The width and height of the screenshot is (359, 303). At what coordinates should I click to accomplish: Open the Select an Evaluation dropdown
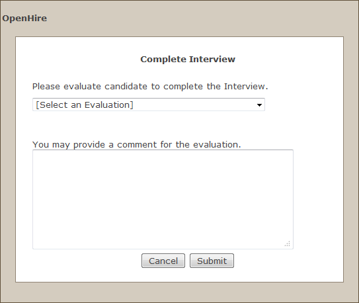coord(149,105)
